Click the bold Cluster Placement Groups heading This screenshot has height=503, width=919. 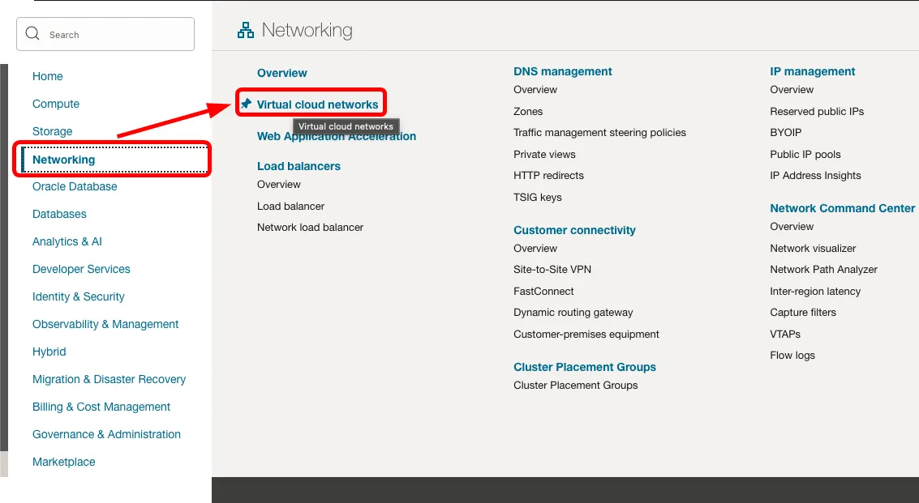pos(584,367)
